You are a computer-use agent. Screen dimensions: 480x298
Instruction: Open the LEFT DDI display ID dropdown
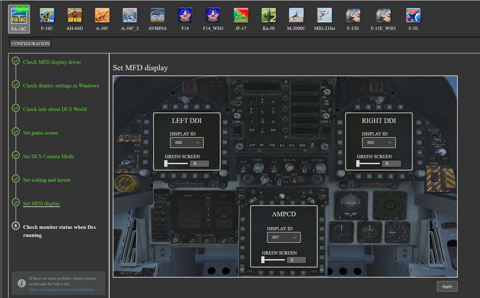coord(187,143)
